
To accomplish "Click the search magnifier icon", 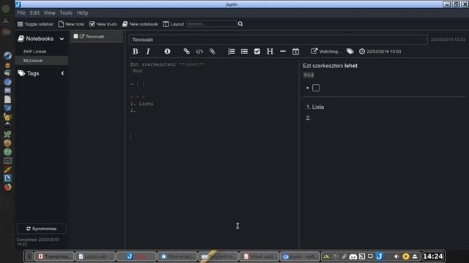I will (240, 24).
